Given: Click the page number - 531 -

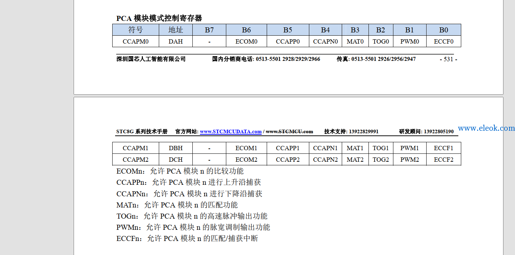Looking at the screenshot, I should [x=449, y=59].
